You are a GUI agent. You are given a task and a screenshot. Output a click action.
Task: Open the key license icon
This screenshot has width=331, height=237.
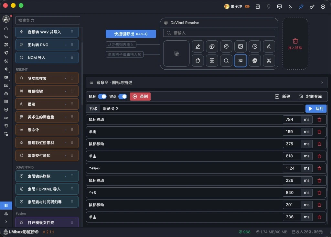312,6
